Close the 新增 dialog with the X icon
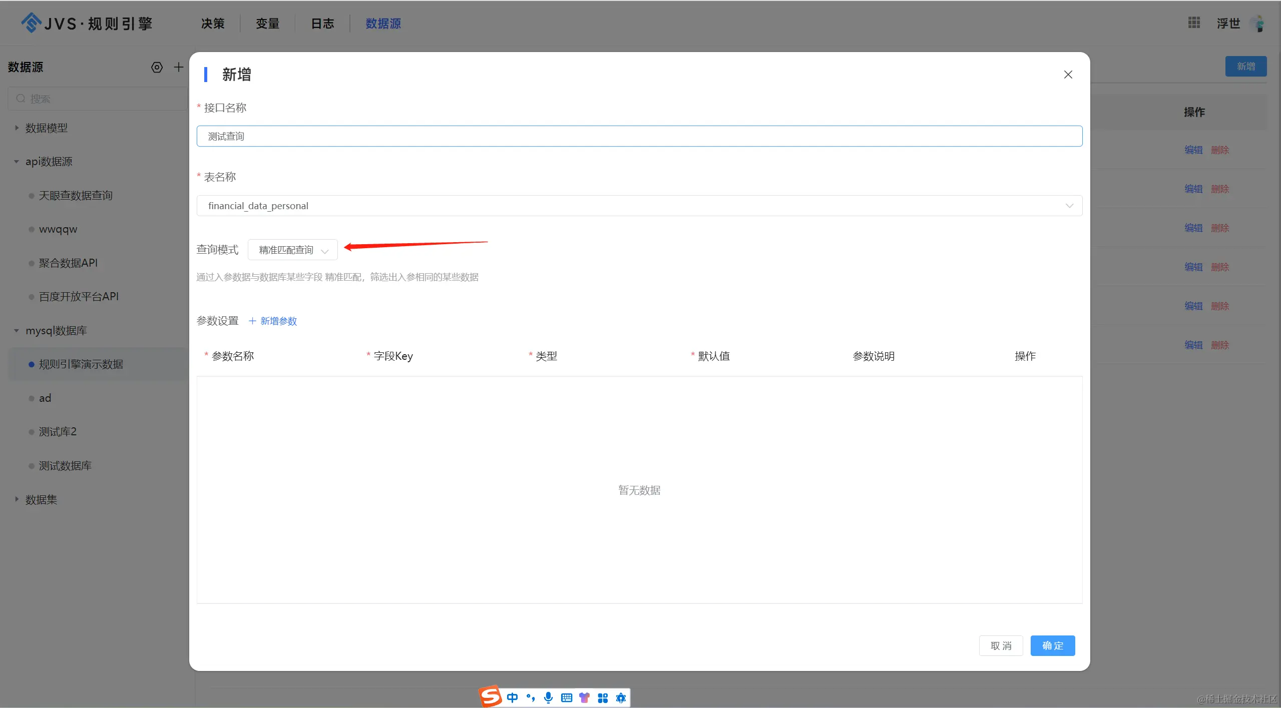The height and width of the screenshot is (708, 1281). click(x=1068, y=75)
